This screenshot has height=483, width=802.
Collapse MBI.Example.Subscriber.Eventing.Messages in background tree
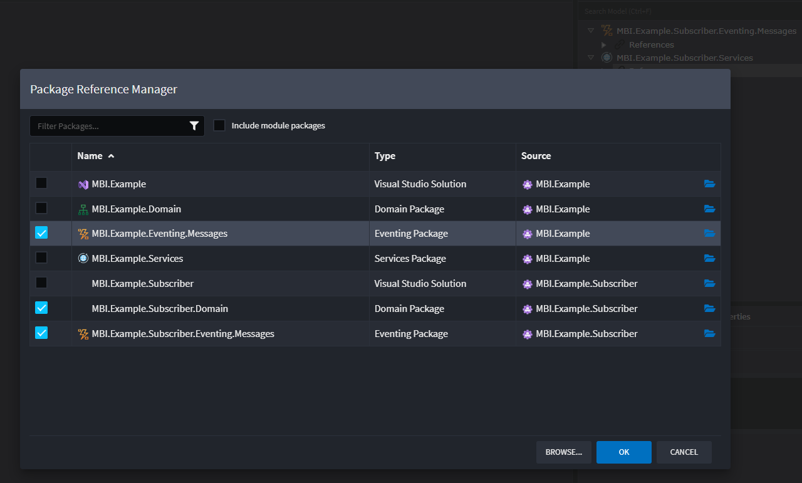click(x=590, y=31)
